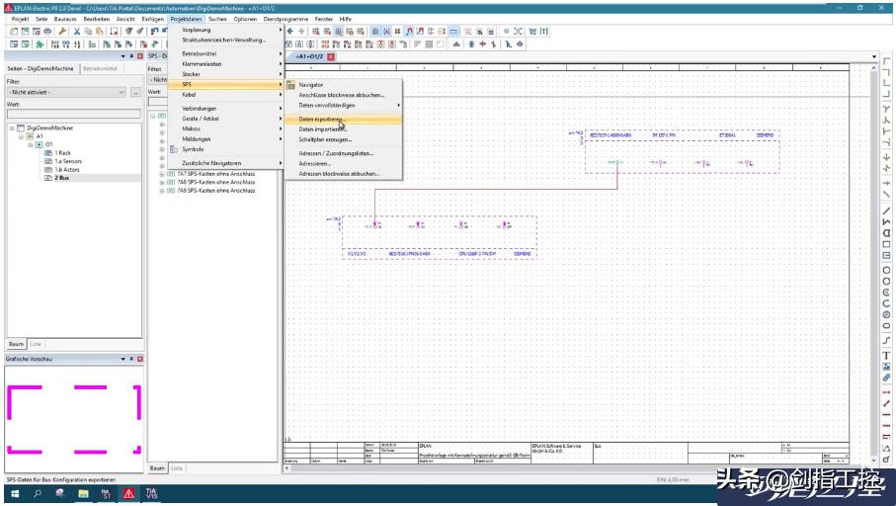Select the Hyperlink tool in right toolbar

(x=886, y=378)
